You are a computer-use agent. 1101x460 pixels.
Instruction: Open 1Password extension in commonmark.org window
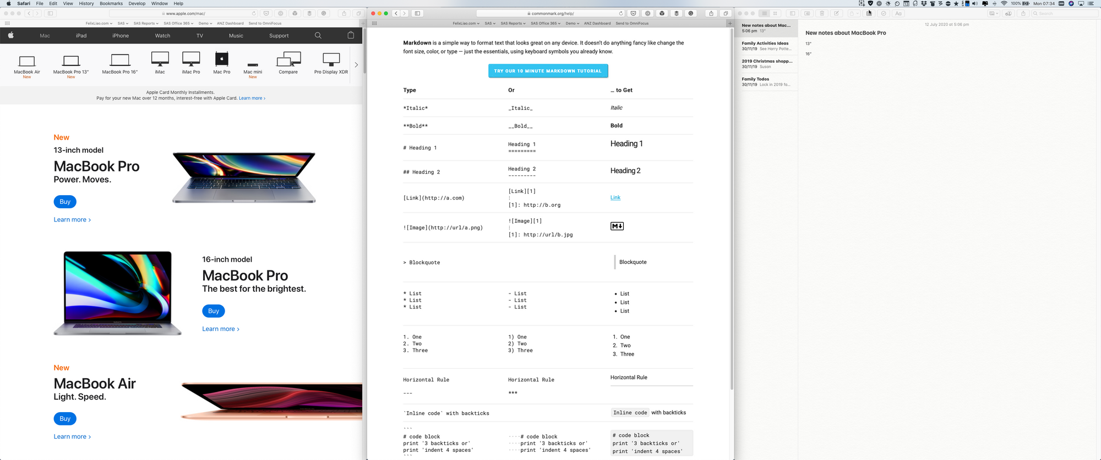pos(647,13)
